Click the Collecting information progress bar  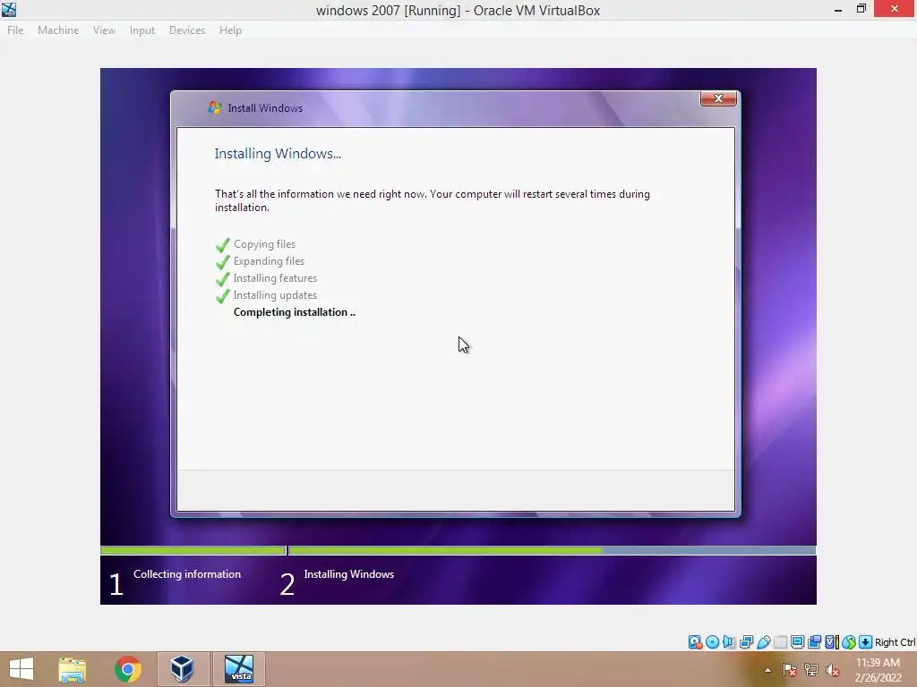tap(193, 550)
